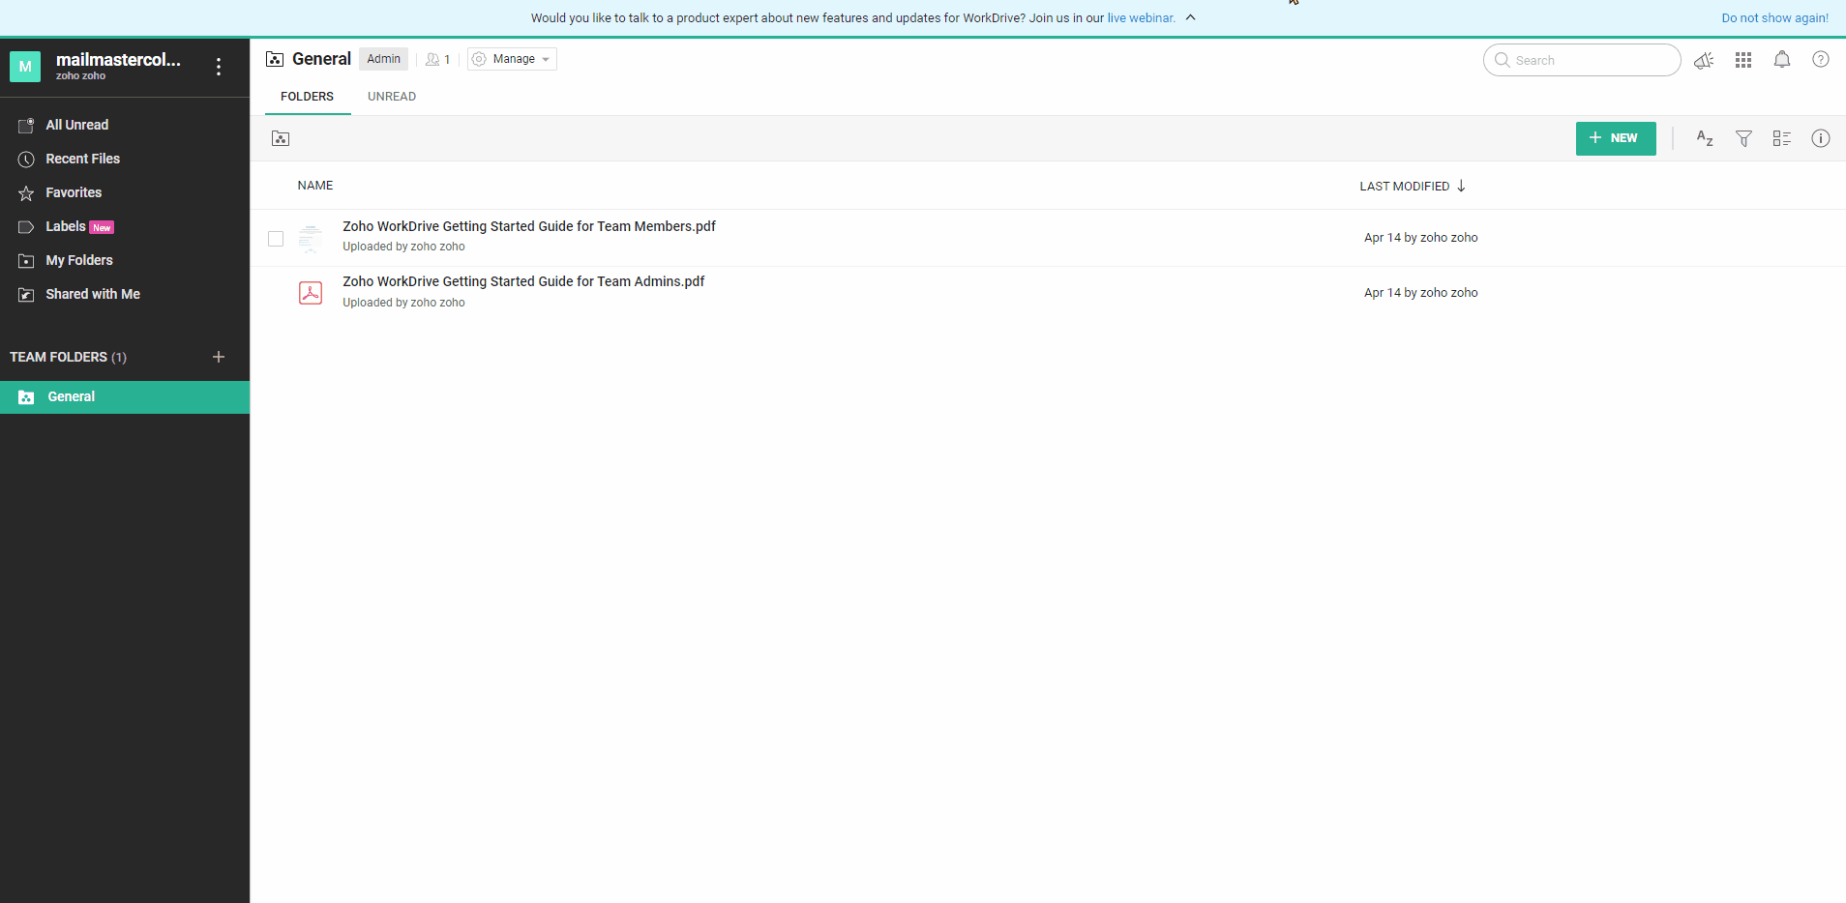Click the mailmastercol... team name
This screenshot has height=903, width=1846.
click(x=118, y=59)
